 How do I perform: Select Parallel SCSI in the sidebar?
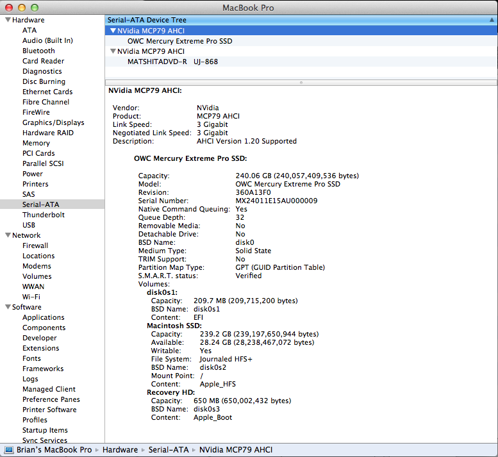point(43,163)
